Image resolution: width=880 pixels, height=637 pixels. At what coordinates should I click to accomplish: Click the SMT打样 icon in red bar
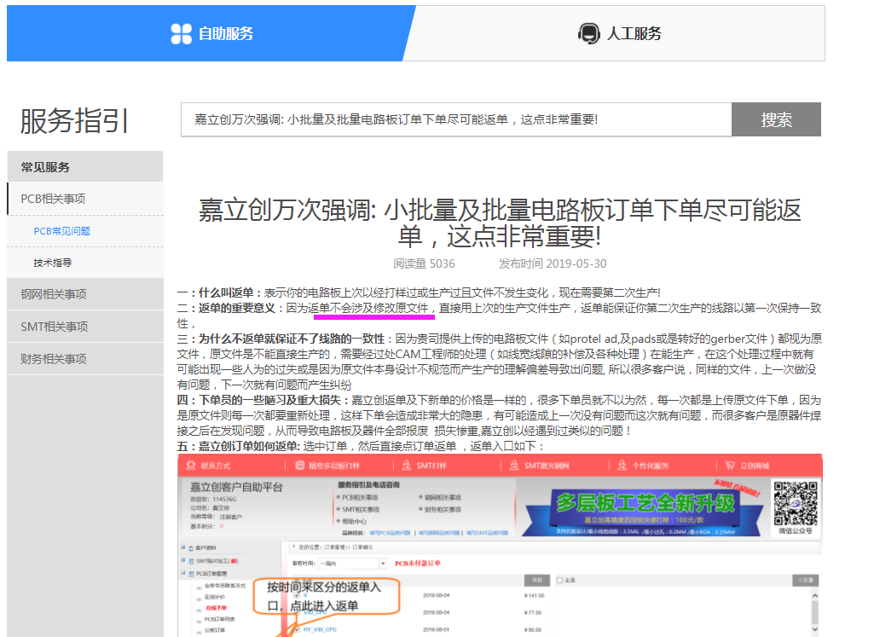[x=406, y=466]
